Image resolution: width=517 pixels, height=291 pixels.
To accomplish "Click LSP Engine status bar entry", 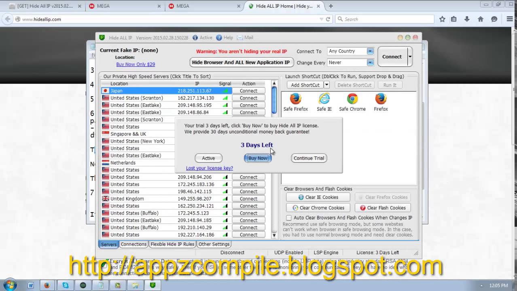I will click(326, 253).
